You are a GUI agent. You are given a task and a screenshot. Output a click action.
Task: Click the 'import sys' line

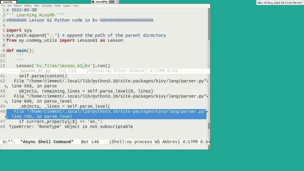(x=19, y=30)
